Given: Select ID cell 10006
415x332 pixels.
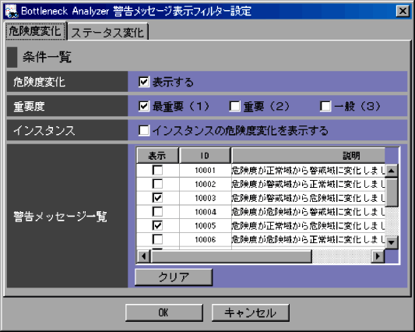Looking at the screenshot, I should (205, 239).
